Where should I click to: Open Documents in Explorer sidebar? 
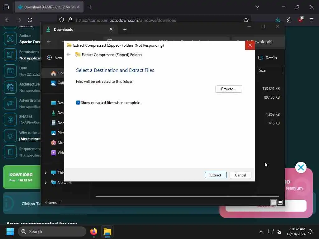pos(57,123)
